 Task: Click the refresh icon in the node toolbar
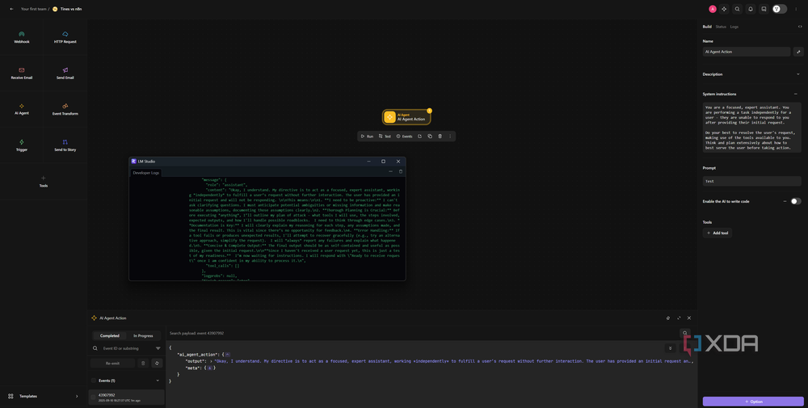419,136
